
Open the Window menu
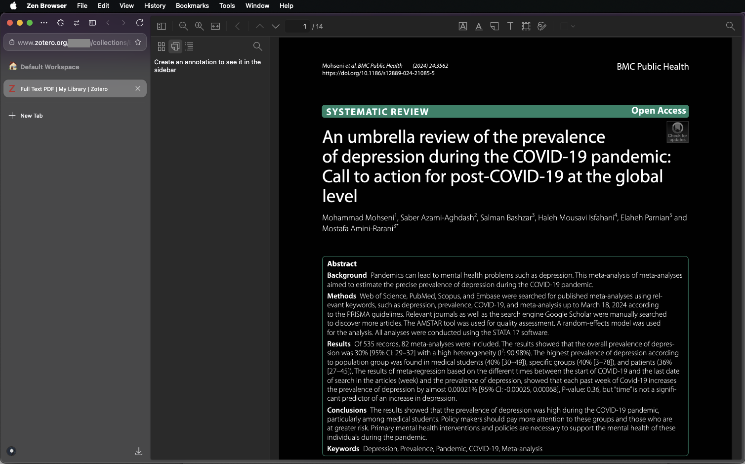point(257,6)
